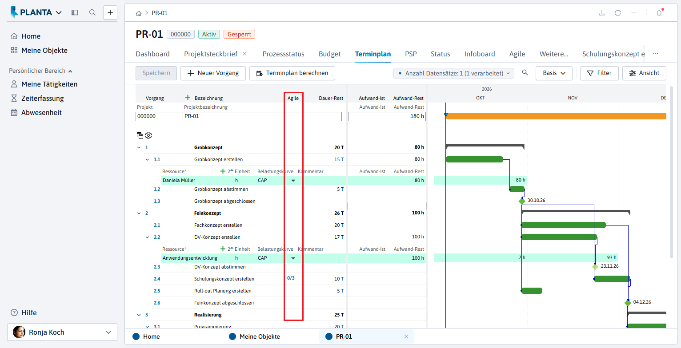Close the Projektsteckbrief tab with X
Screen dimensions: 681x348
pyautogui.click(x=244, y=54)
